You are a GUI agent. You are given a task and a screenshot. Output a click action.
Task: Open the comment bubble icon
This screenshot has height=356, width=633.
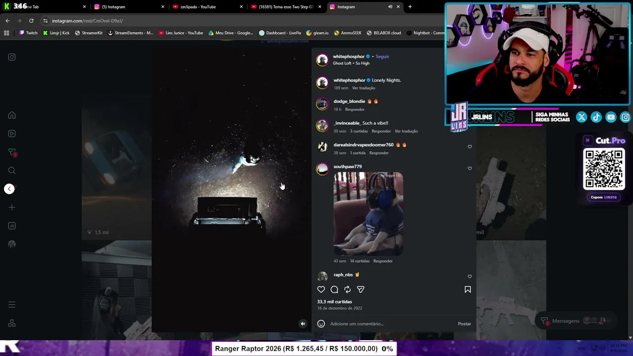pyautogui.click(x=334, y=290)
